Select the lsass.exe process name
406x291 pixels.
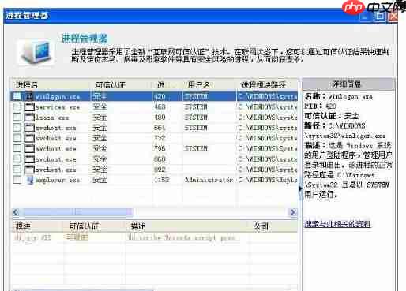(x=52, y=118)
